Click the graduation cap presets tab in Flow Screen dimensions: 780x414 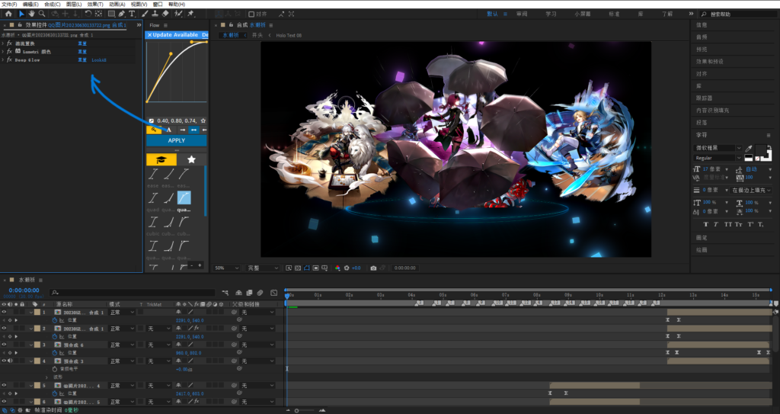click(161, 159)
